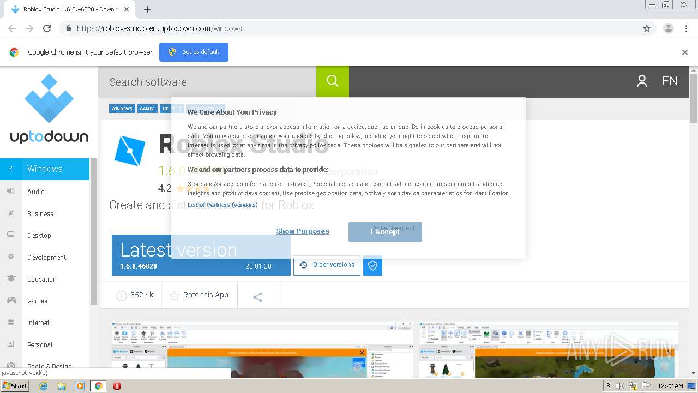Open the Audio category
This screenshot has height=393, width=698.
coord(36,192)
